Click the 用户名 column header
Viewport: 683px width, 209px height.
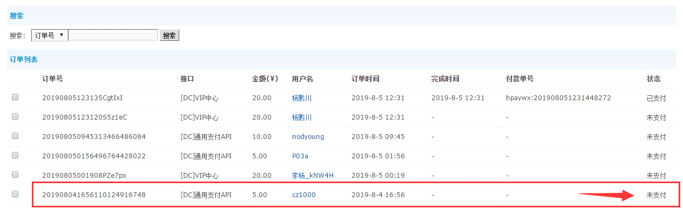coord(302,79)
